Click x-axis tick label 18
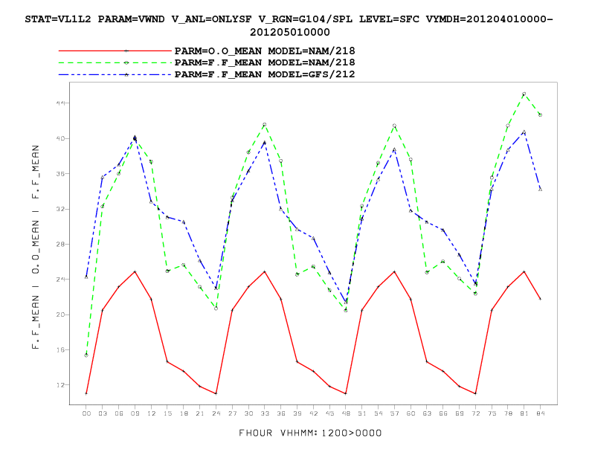The width and height of the screenshot is (589, 455). pyautogui.click(x=184, y=413)
